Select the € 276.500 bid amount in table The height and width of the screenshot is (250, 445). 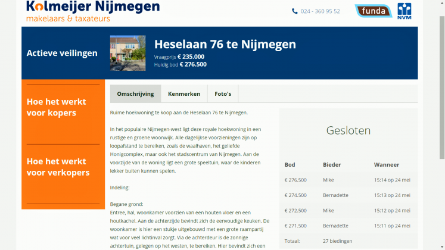[295, 180]
